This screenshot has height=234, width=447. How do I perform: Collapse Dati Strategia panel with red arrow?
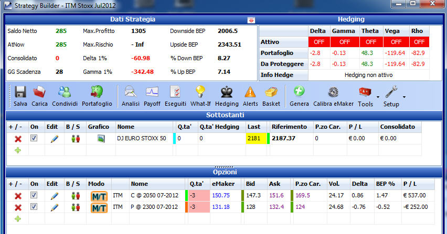pos(251,20)
